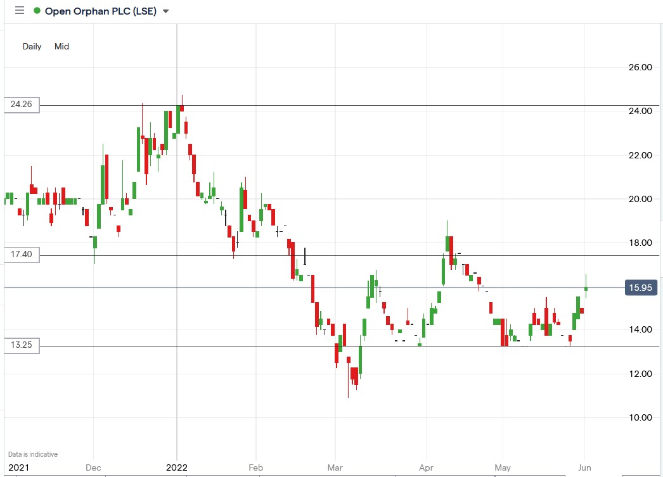Click the 2022 label on time axis
The height and width of the screenshot is (477, 663).
pos(176,468)
